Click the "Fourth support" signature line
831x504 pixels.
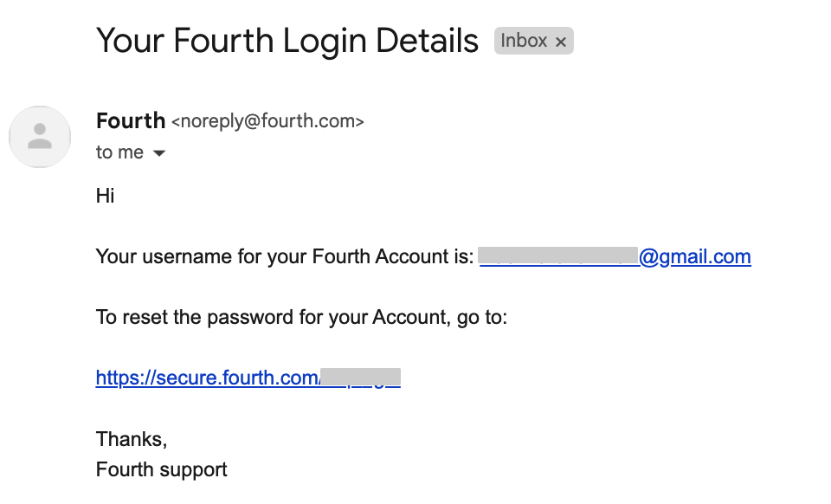(162, 469)
